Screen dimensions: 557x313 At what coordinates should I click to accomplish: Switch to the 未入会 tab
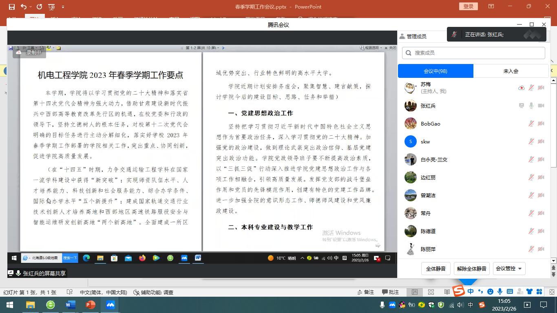pos(511,71)
